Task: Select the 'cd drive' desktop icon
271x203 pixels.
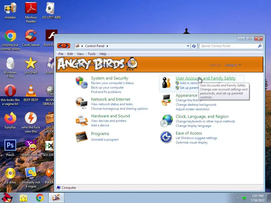Action: coord(10,176)
